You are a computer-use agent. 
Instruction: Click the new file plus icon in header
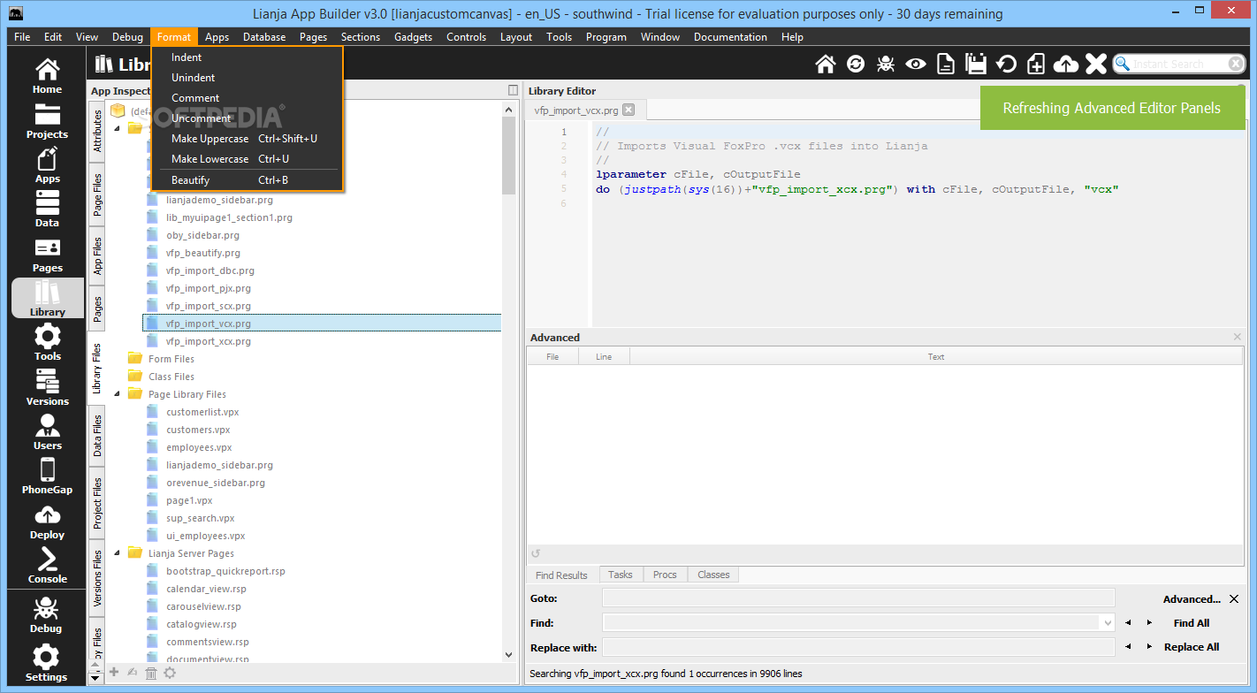[x=1036, y=64]
